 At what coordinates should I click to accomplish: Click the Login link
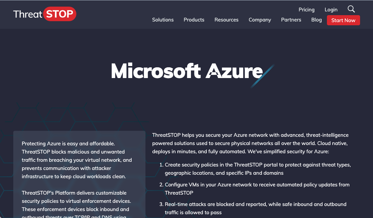331,9
